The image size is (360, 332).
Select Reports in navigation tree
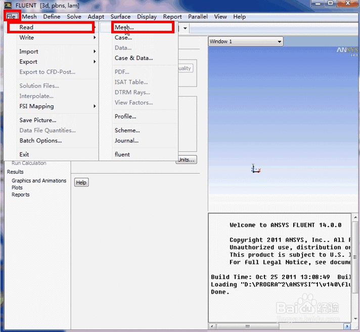(20, 195)
